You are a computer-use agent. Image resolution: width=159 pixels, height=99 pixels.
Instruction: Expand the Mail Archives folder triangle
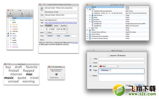pos(90,15)
